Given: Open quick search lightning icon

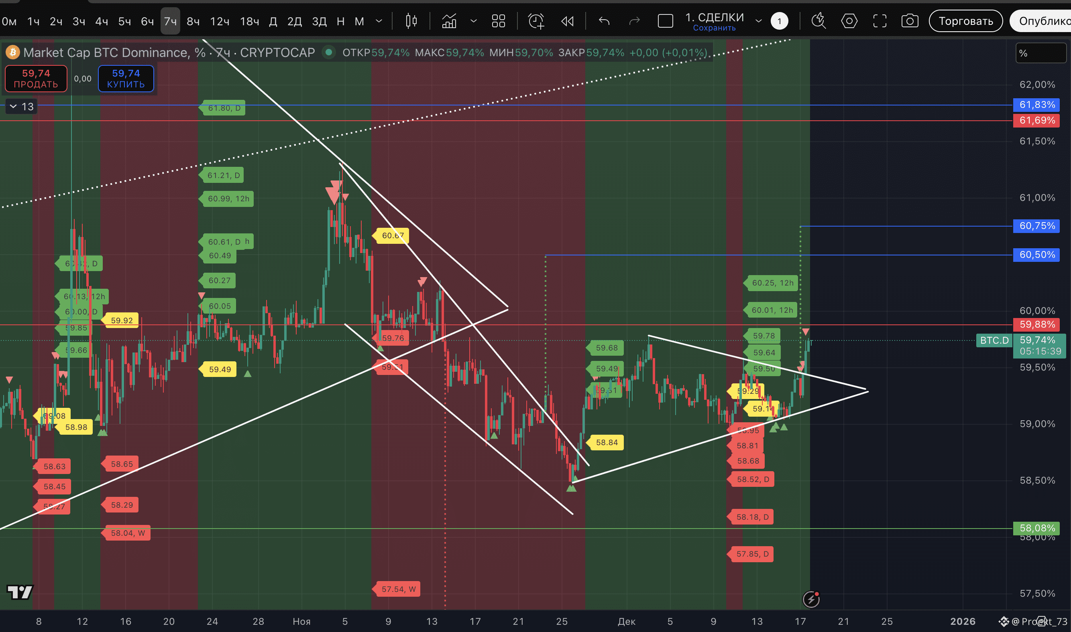Looking at the screenshot, I should point(818,21).
